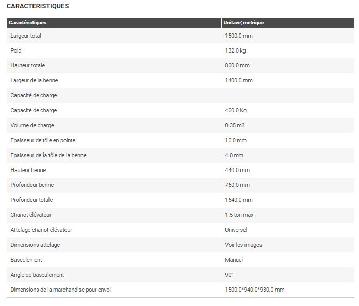Screen dimensions: 359x306
Task: Click the 400.0 Kg load capacity value
Action: pyautogui.click(x=237, y=110)
